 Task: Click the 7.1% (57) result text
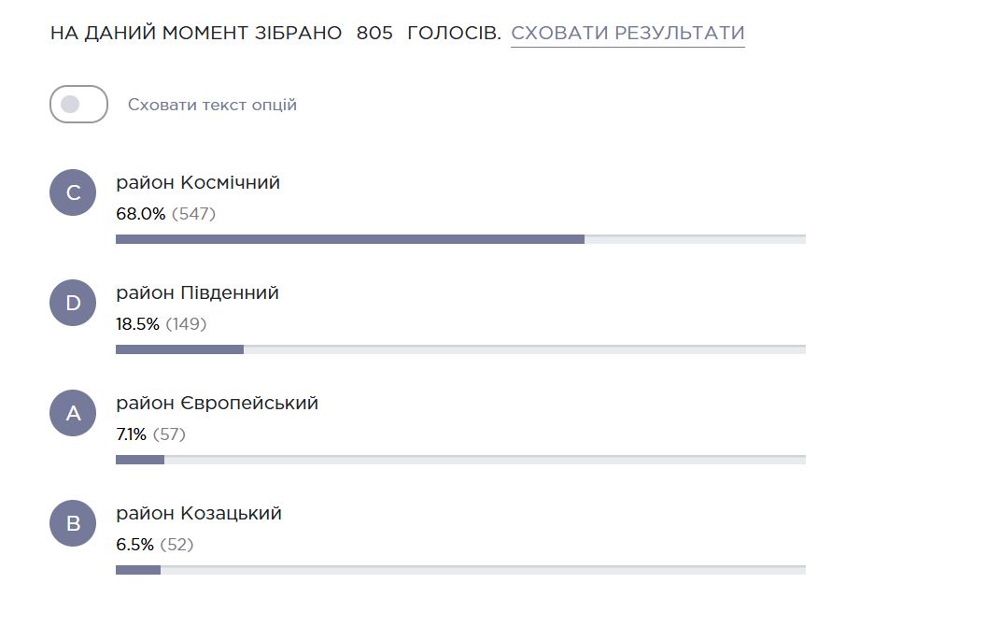click(x=150, y=434)
